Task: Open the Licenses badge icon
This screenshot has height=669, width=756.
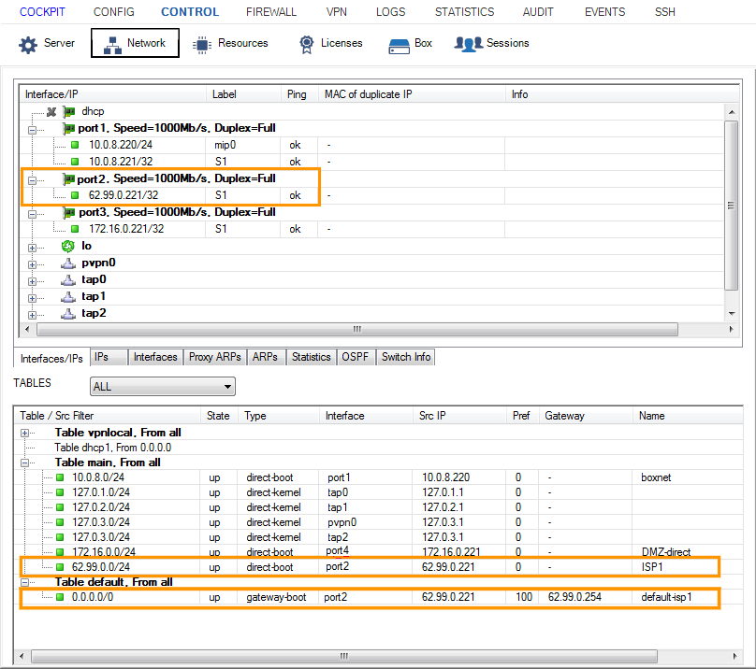Action: point(306,45)
